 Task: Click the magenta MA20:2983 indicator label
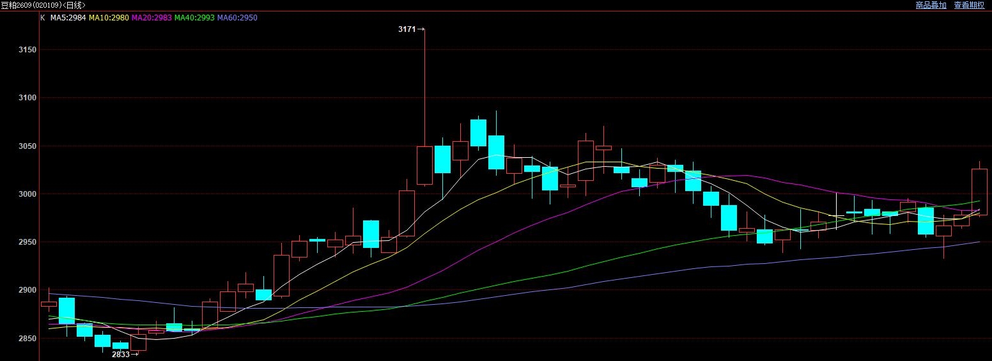click(x=151, y=18)
